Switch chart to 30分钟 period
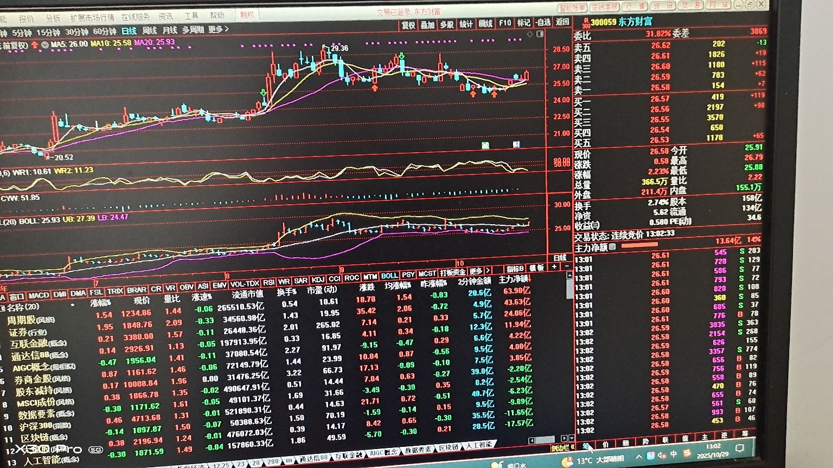 pyautogui.click(x=76, y=32)
